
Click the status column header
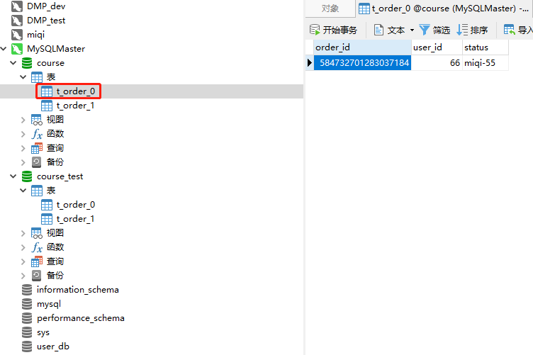486,47
